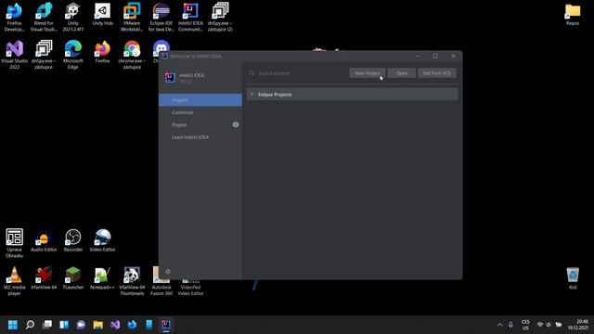Open taskbar Search

click(30, 325)
